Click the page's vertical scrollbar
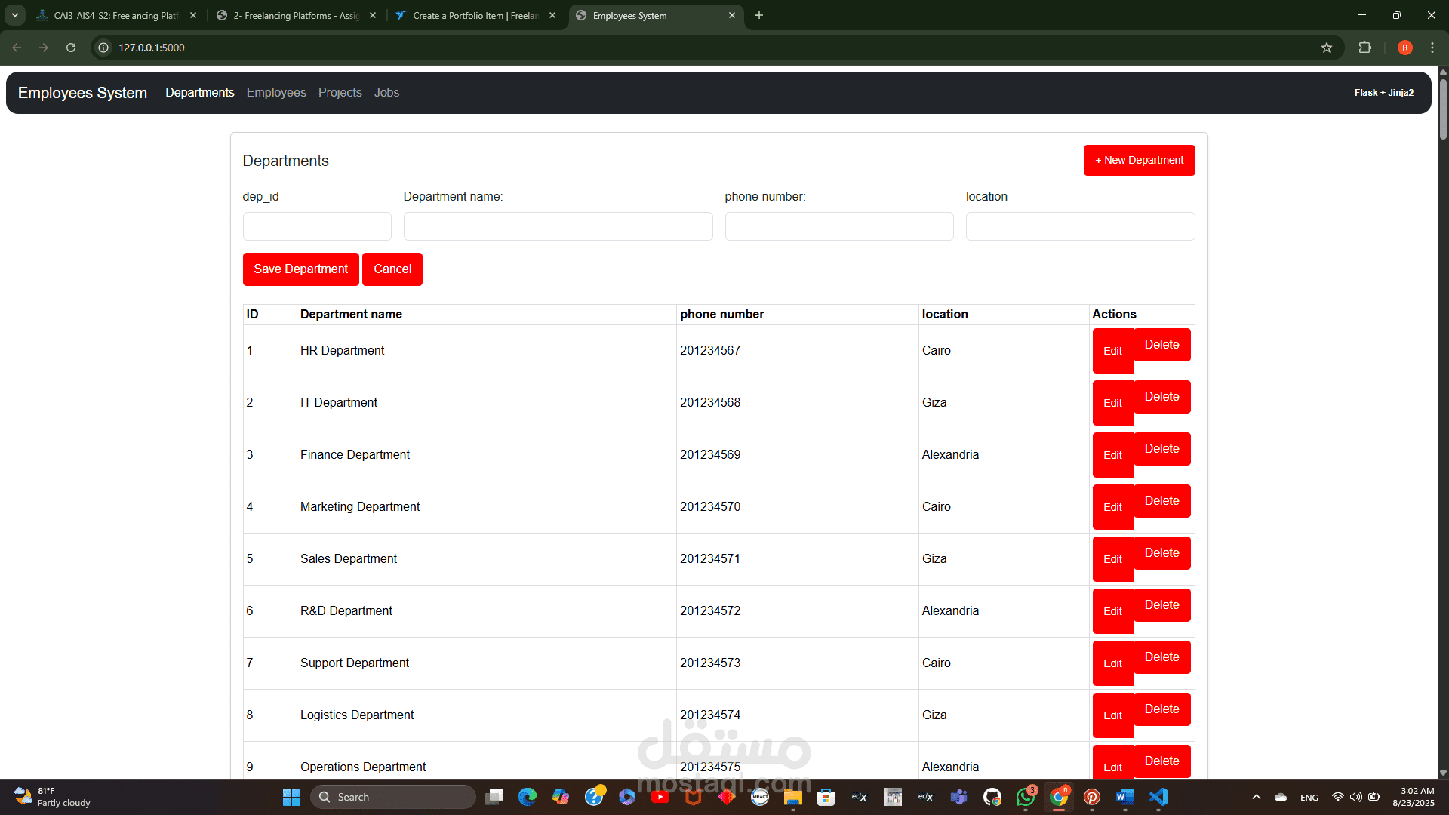This screenshot has width=1449, height=815. (x=1443, y=109)
